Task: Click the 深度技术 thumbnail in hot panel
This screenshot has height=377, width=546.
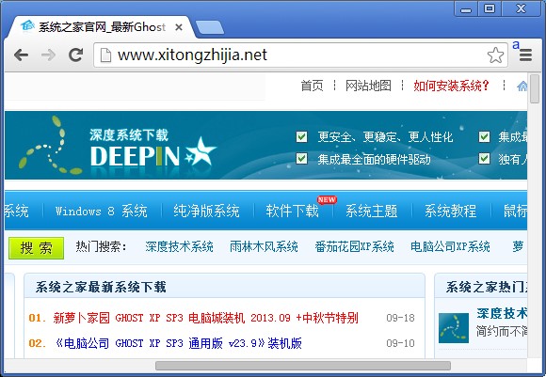Action: (454, 328)
